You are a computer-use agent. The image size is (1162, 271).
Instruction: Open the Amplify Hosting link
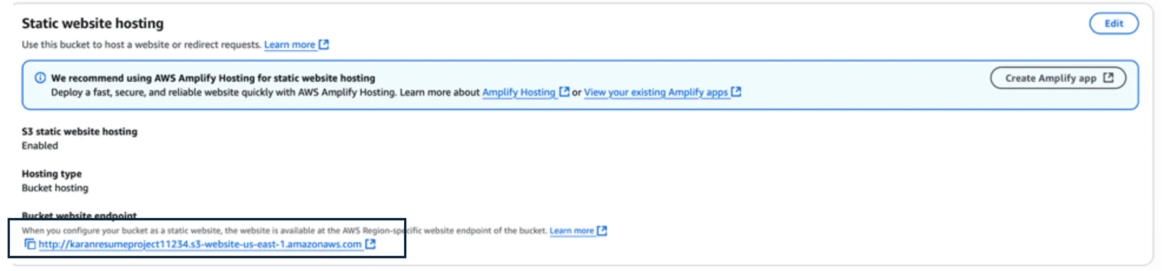click(519, 92)
